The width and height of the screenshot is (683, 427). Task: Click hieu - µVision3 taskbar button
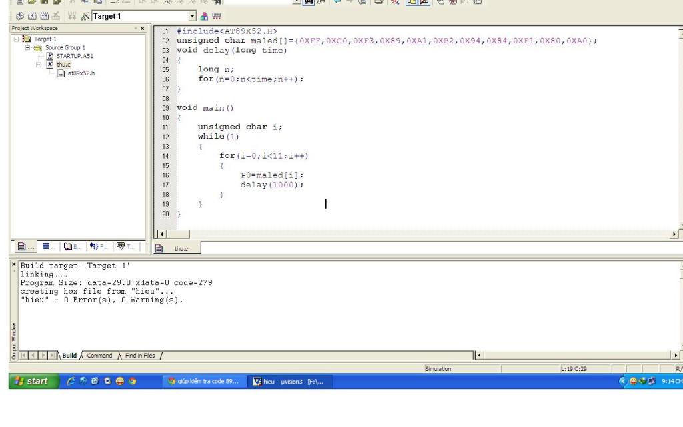tap(289, 381)
